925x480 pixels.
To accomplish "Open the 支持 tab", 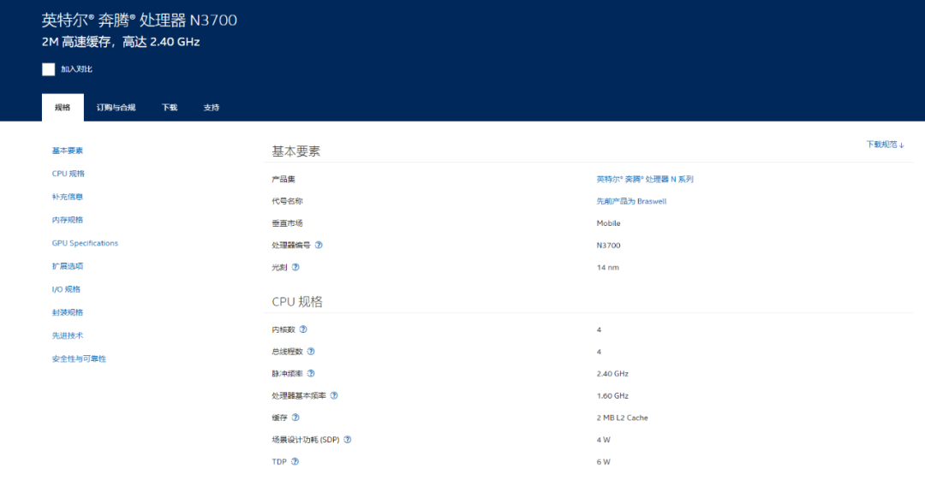I will coord(212,107).
